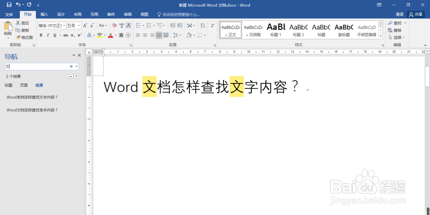430x215 pixels.
Task: Click the navigation search input field
Action: tap(37, 67)
